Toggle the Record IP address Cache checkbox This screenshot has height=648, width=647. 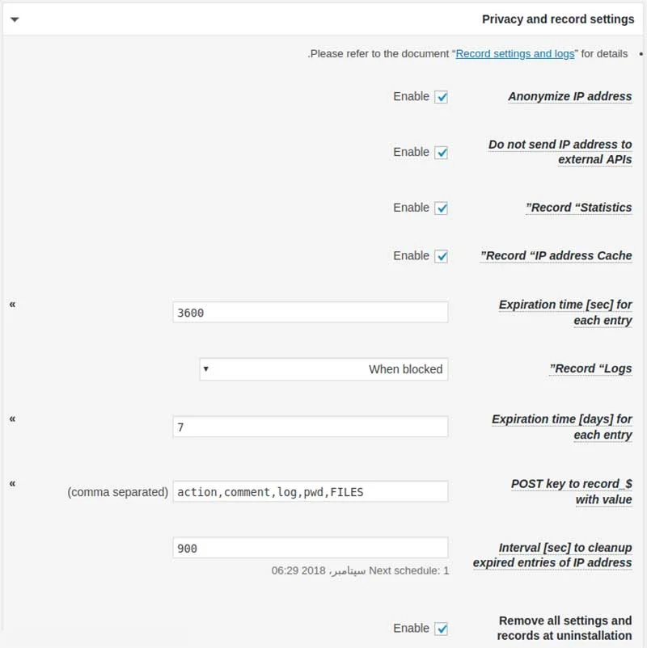(442, 255)
